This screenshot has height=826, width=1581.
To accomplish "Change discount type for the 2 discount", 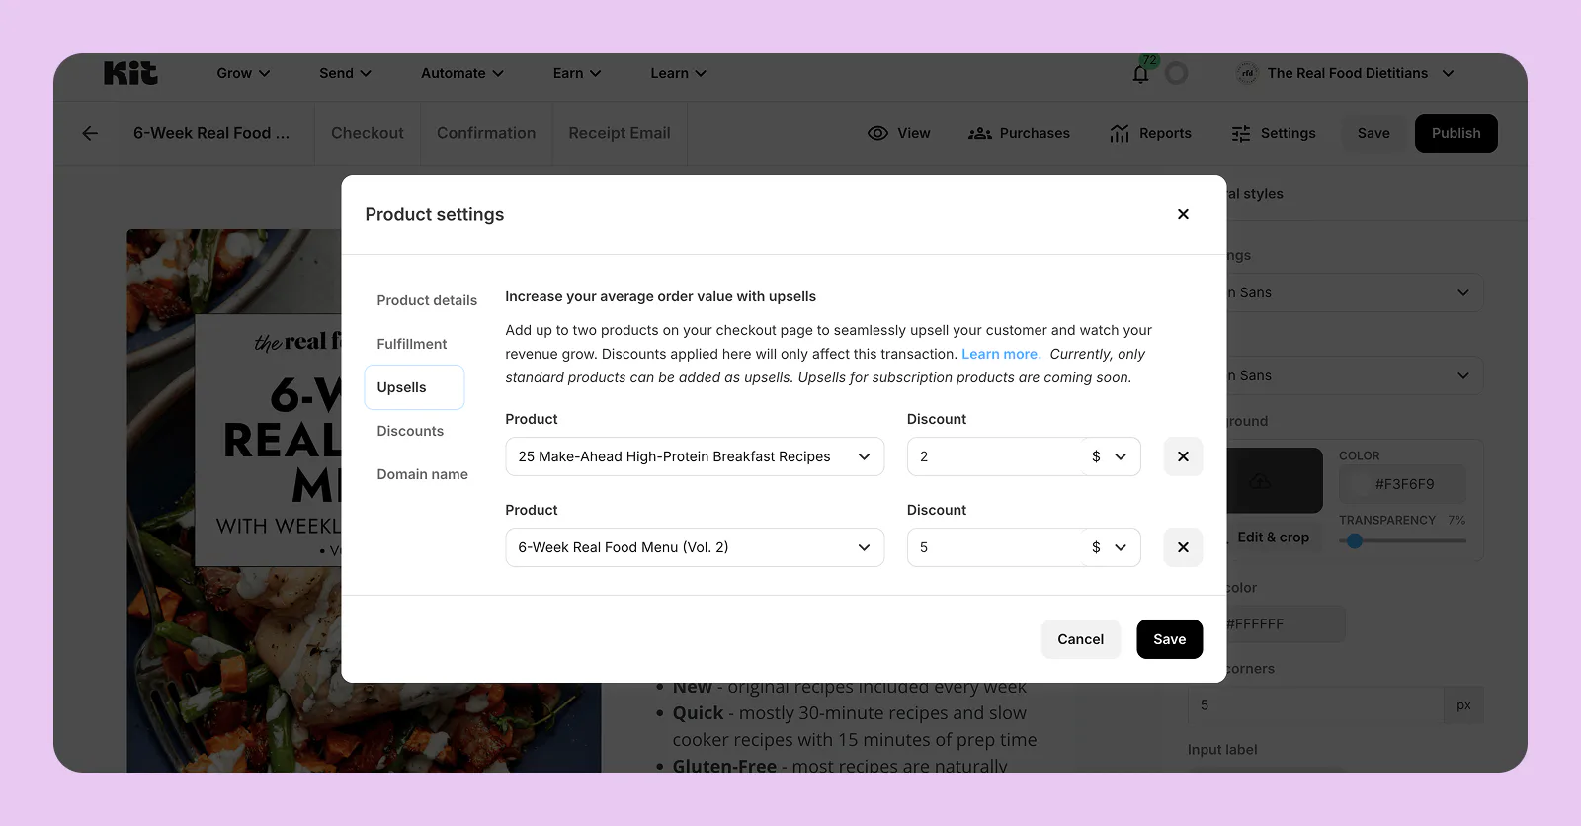I will [1110, 456].
